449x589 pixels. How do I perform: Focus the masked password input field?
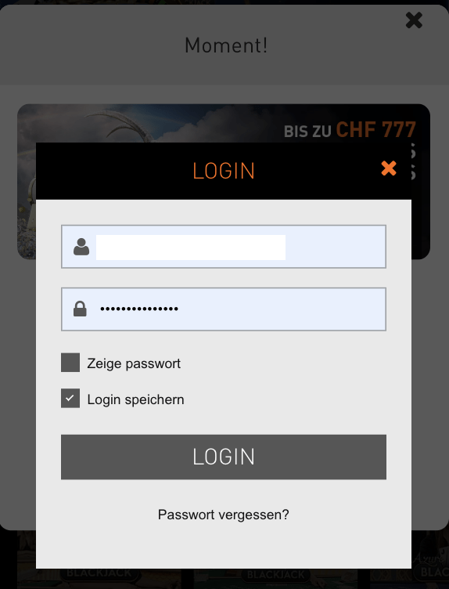(x=224, y=309)
